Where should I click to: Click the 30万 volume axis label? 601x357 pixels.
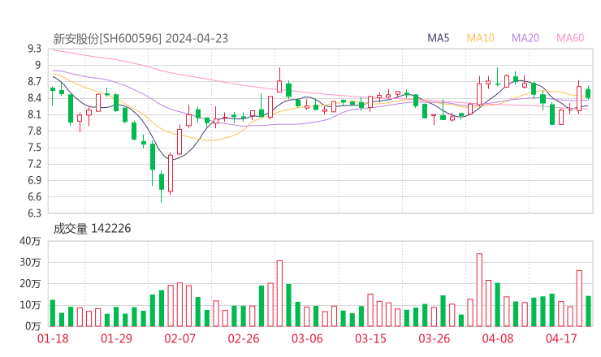[x=30, y=262]
